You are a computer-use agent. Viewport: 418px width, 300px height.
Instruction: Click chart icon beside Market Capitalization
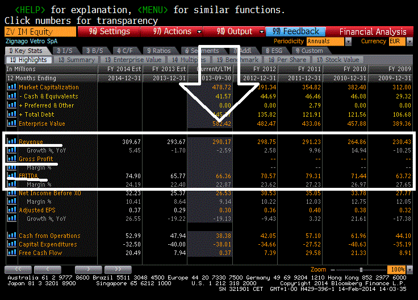[x=12, y=87]
